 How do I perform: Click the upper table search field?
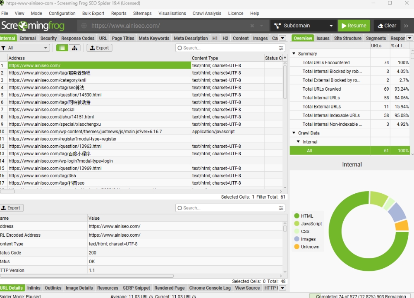230,48
